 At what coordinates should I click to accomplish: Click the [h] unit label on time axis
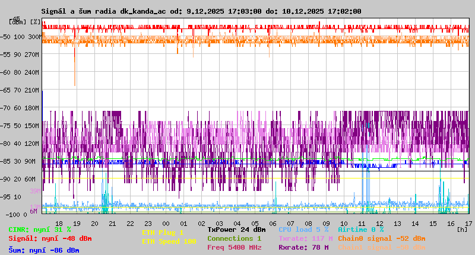pyautogui.click(x=463, y=230)
